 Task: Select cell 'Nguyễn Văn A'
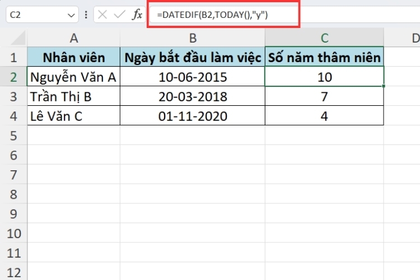pyautogui.click(x=74, y=77)
